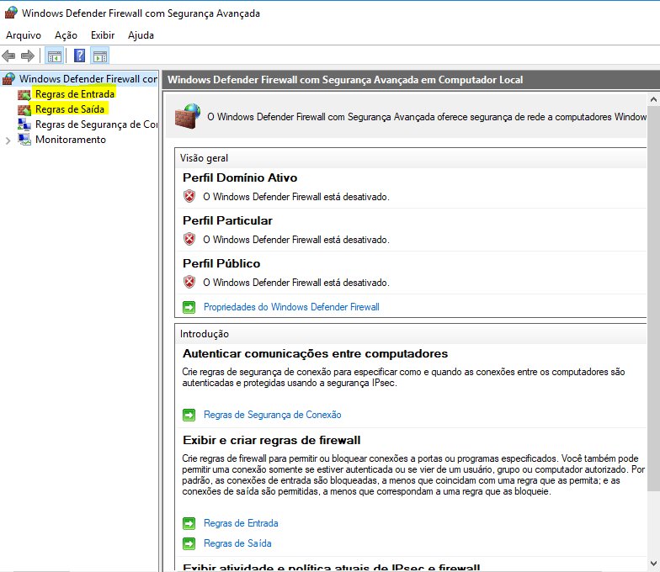
Task: Open the Ajuda menu
Action: click(141, 35)
